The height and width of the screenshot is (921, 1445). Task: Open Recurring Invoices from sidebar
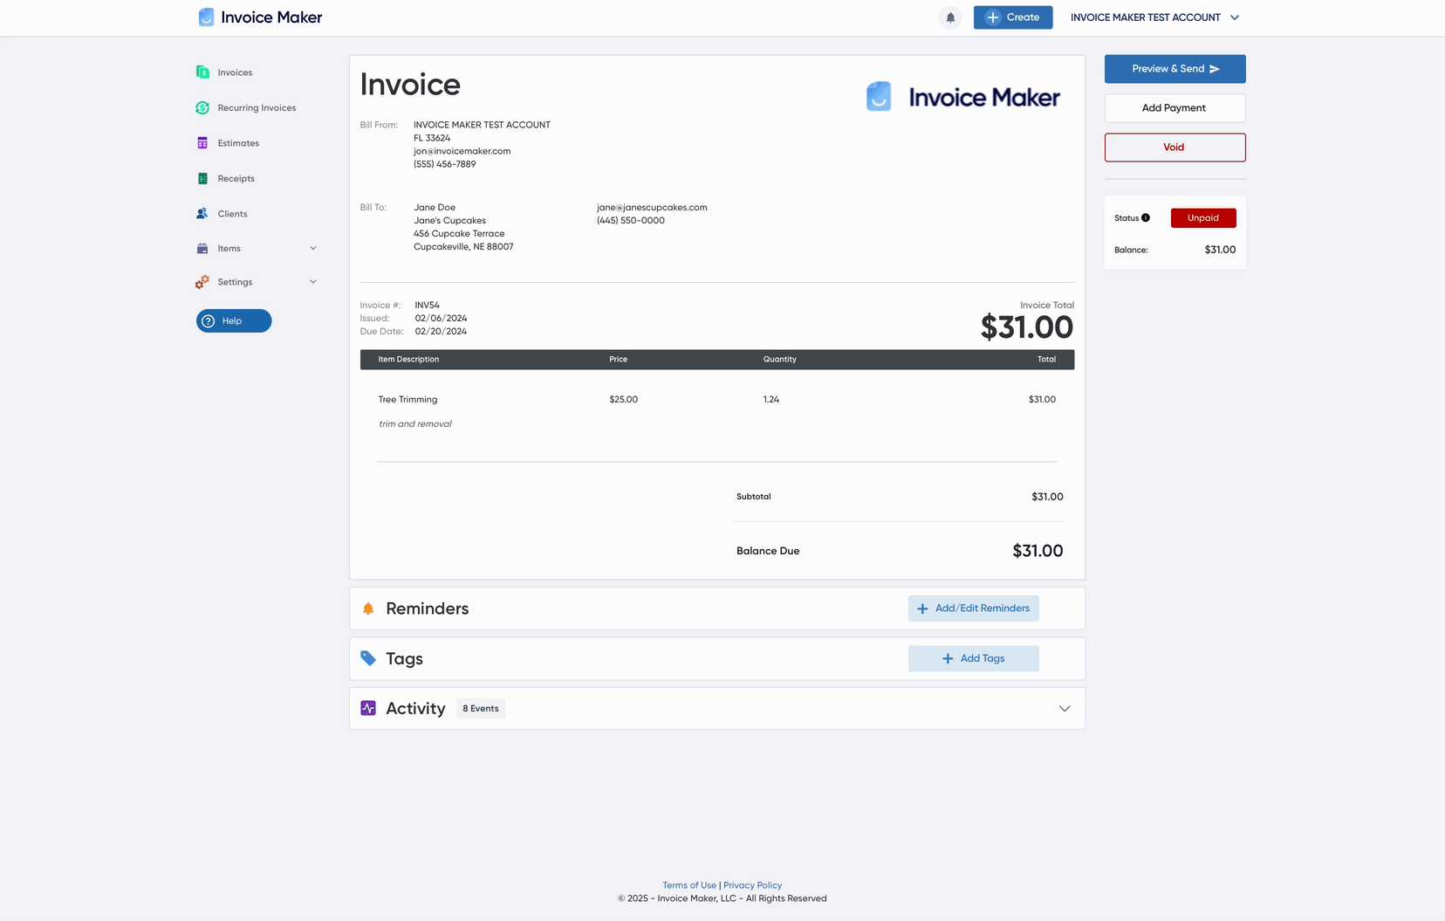[x=257, y=108]
